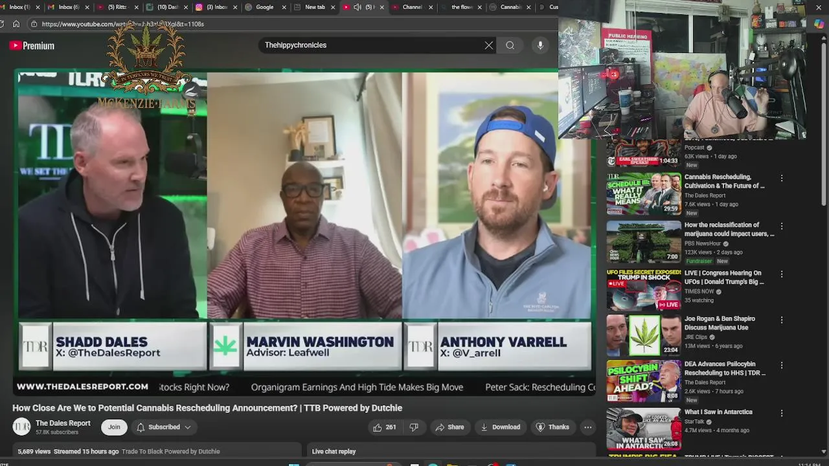Open options menu for LIVE Congress Hearing On UFOs video
Image resolution: width=829 pixels, height=466 pixels.
click(782, 274)
